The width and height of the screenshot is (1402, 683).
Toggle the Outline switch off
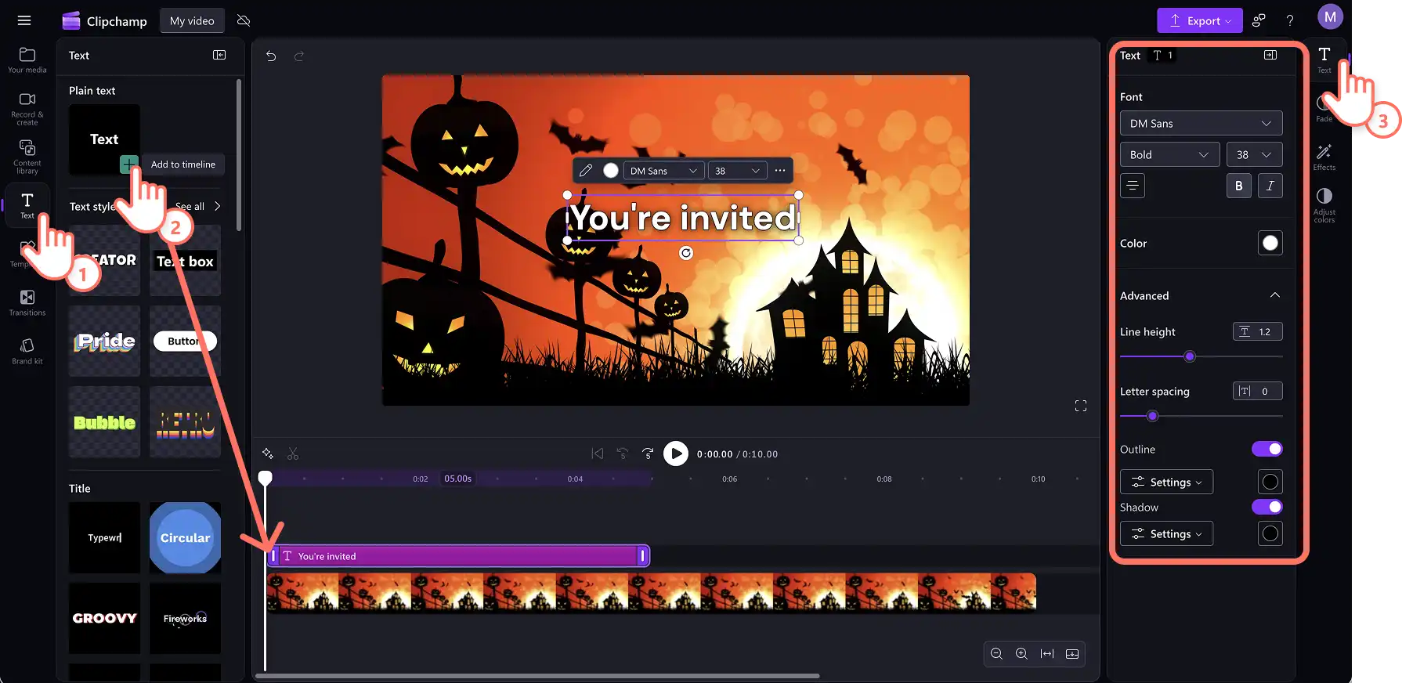pos(1266,449)
